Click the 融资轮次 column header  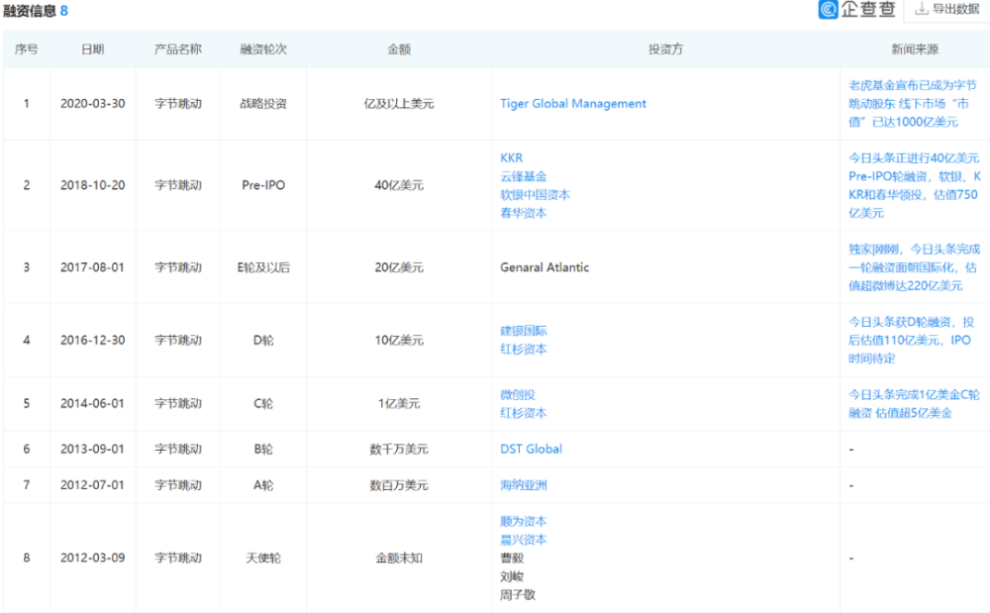[263, 50]
